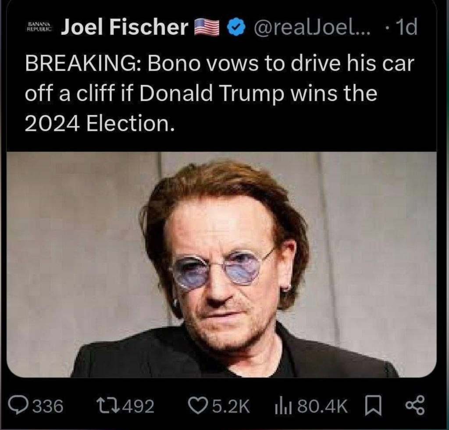This screenshot has height=430, width=449.
Task: Click the 336 replies count
Action: tap(48, 406)
